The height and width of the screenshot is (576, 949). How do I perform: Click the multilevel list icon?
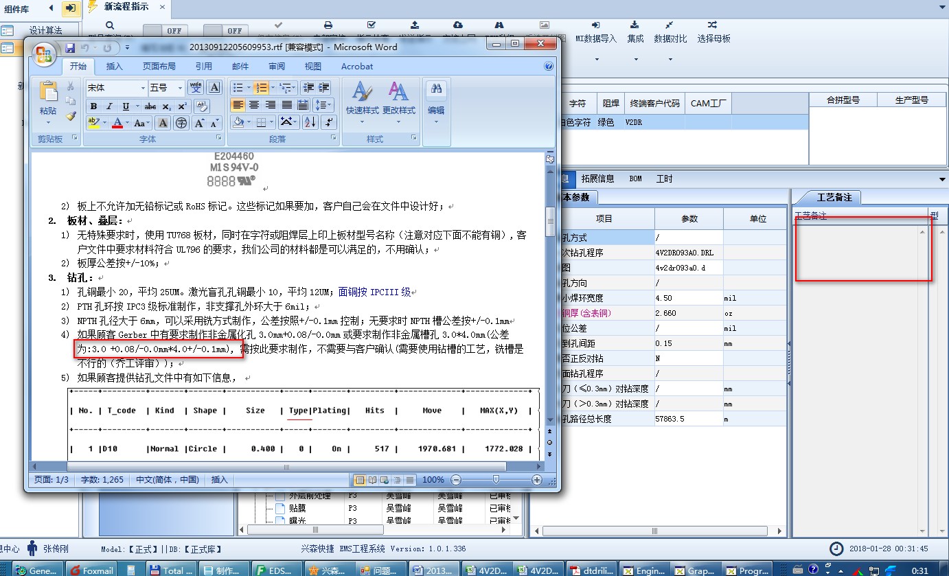(286, 87)
